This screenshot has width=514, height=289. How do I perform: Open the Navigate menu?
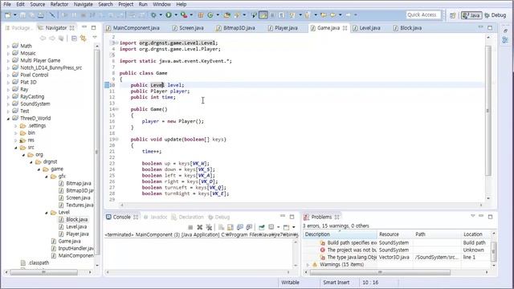pos(84,4)
